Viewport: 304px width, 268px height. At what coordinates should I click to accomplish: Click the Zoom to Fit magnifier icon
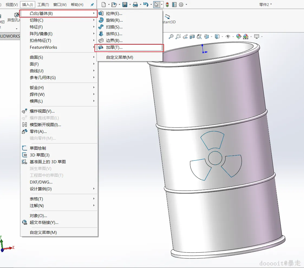coord(171,37)
